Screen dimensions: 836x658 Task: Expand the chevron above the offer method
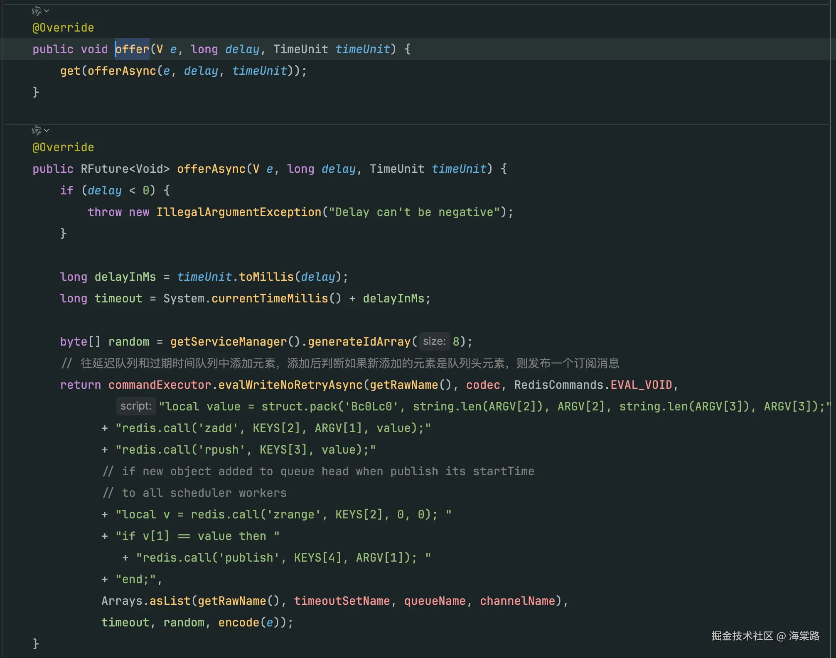pyautogui.click(x=47, y=11)
